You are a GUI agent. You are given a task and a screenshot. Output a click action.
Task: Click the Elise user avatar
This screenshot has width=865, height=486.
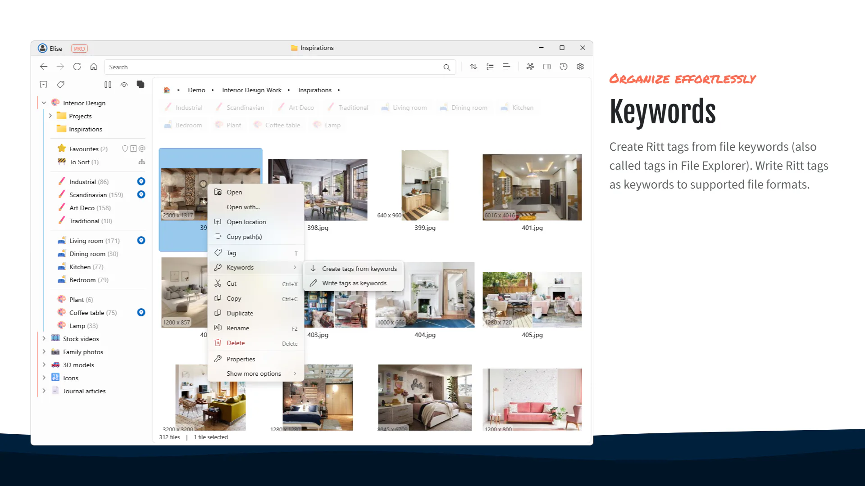pyautogui.click(x=42, y=48)
